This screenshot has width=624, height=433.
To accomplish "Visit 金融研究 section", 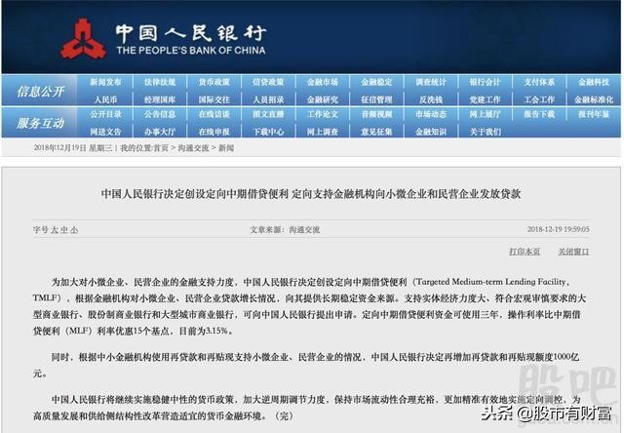I will pos(323,99).
